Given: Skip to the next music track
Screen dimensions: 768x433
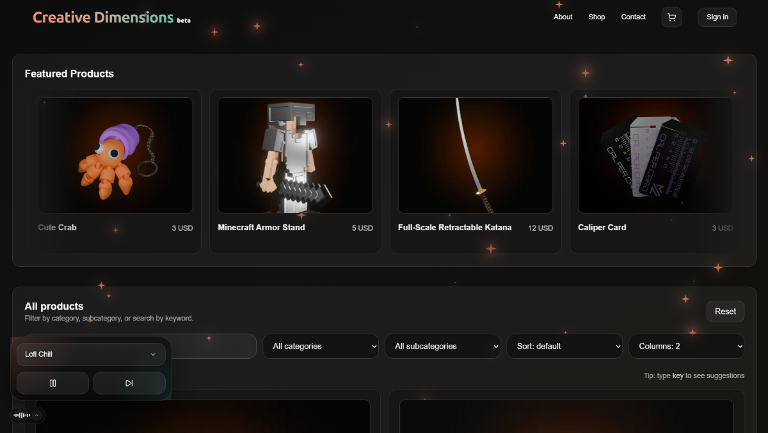Looking at the screenshot, I should coord(129,383).
